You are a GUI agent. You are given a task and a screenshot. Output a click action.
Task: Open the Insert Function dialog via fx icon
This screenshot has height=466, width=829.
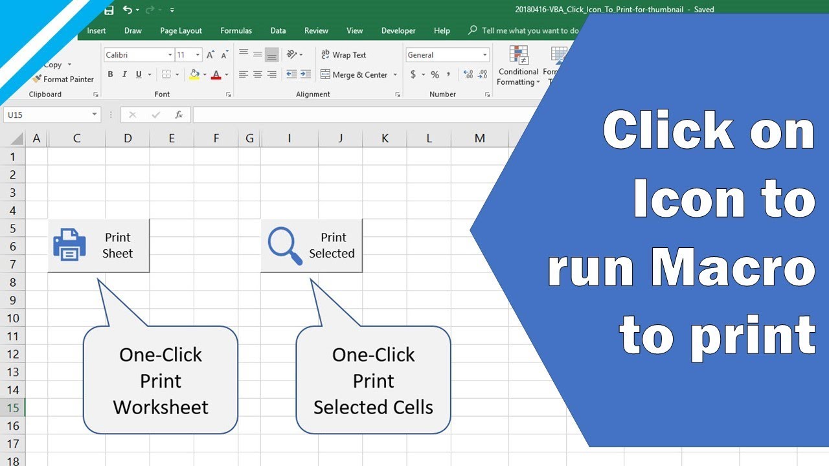pyautogui.click(x=177, y=115)
